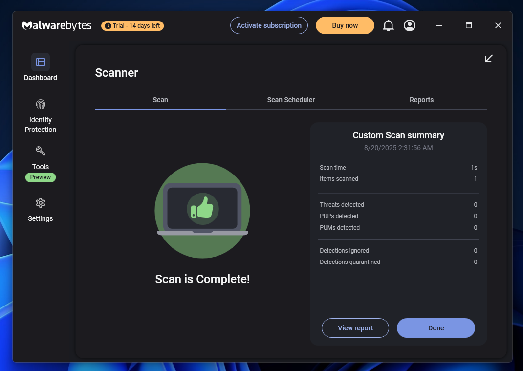
Task: Click the 1s scan time value
Action: [x=474, y=168]
